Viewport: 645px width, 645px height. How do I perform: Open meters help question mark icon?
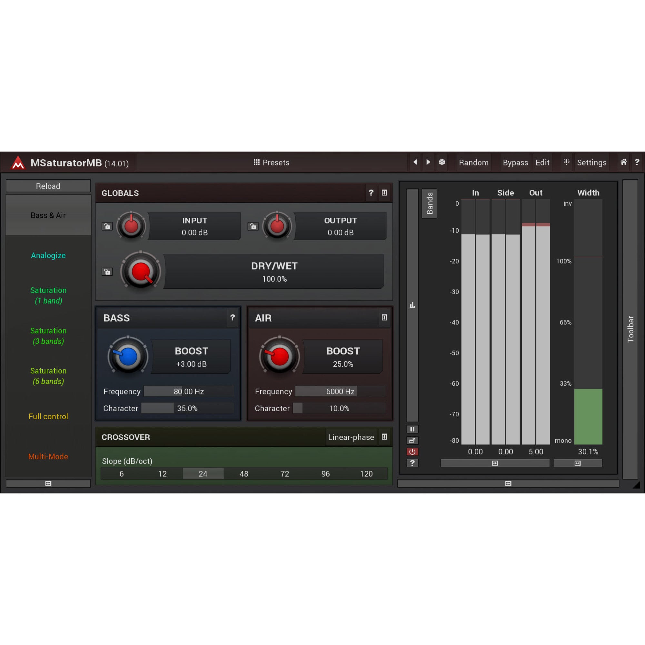tap(412, 463)
